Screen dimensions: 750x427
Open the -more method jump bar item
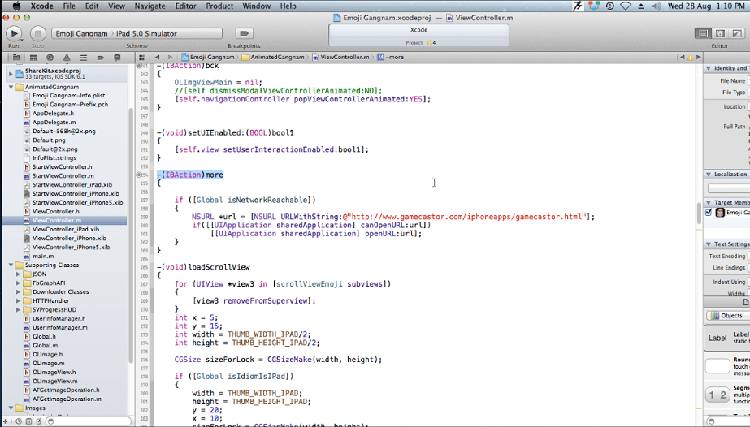click(391, 58)
